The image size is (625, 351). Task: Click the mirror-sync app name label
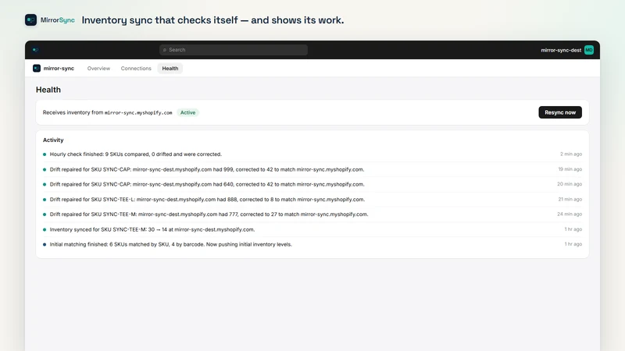pos(59,69)
